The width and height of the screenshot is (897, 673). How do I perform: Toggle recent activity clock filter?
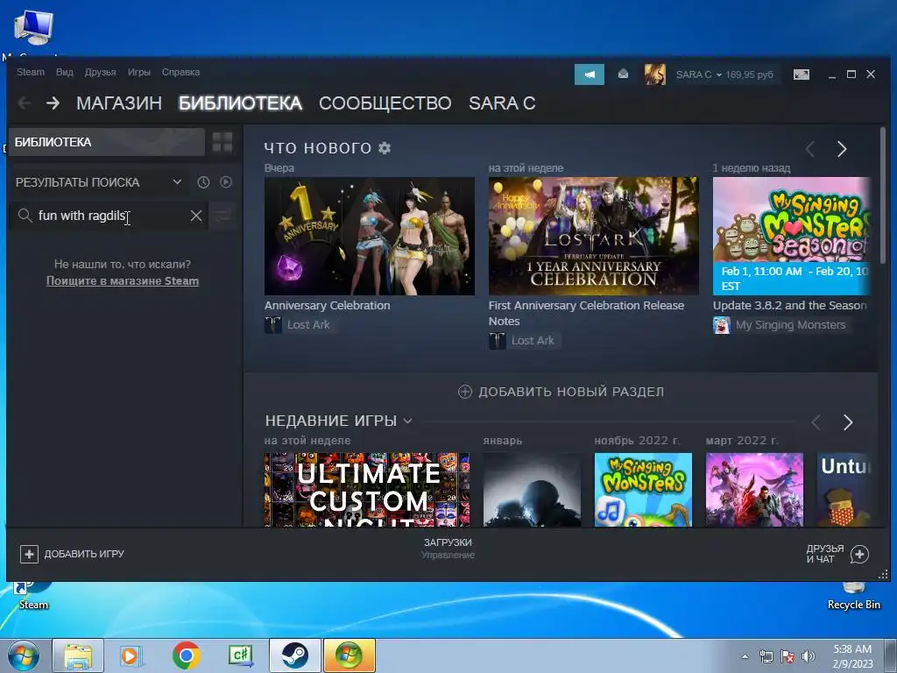(x=203, y=182)
